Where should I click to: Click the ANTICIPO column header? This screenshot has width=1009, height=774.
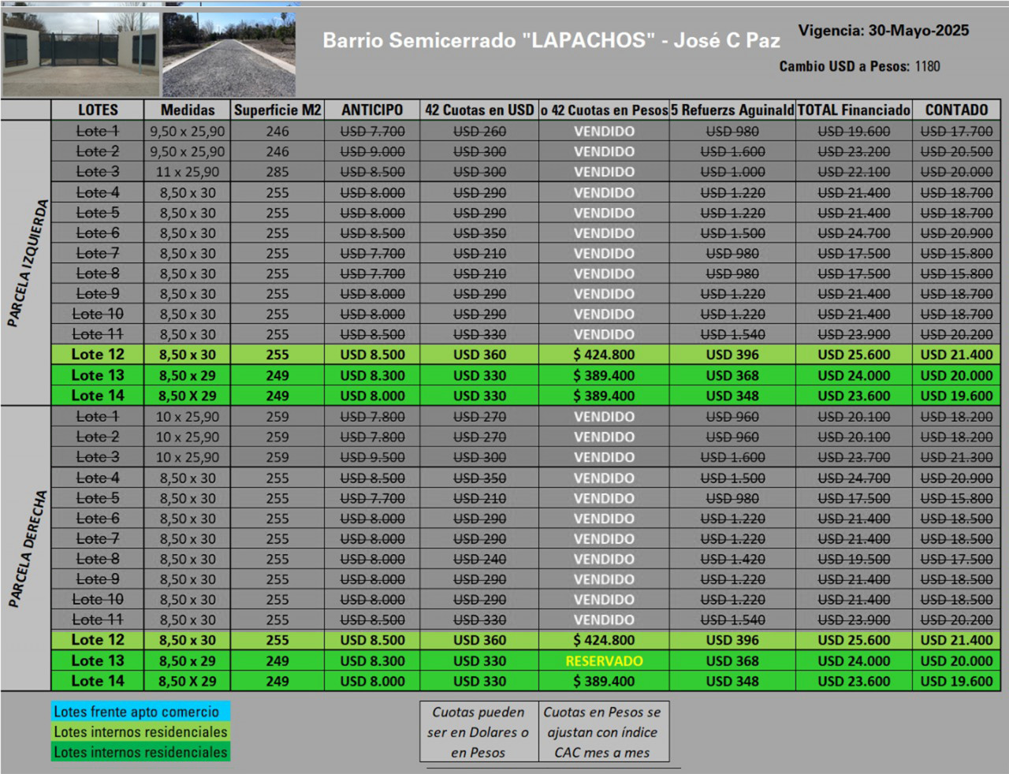[372, 110]
